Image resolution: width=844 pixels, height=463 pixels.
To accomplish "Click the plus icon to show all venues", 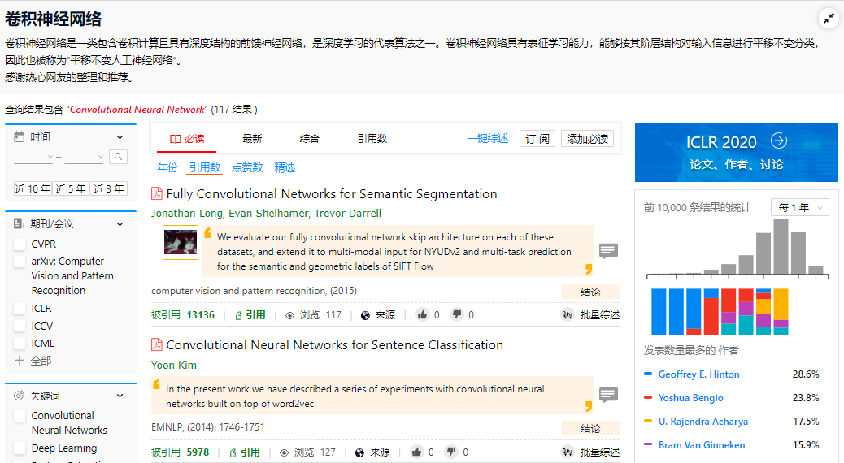I will coord(20,361).
